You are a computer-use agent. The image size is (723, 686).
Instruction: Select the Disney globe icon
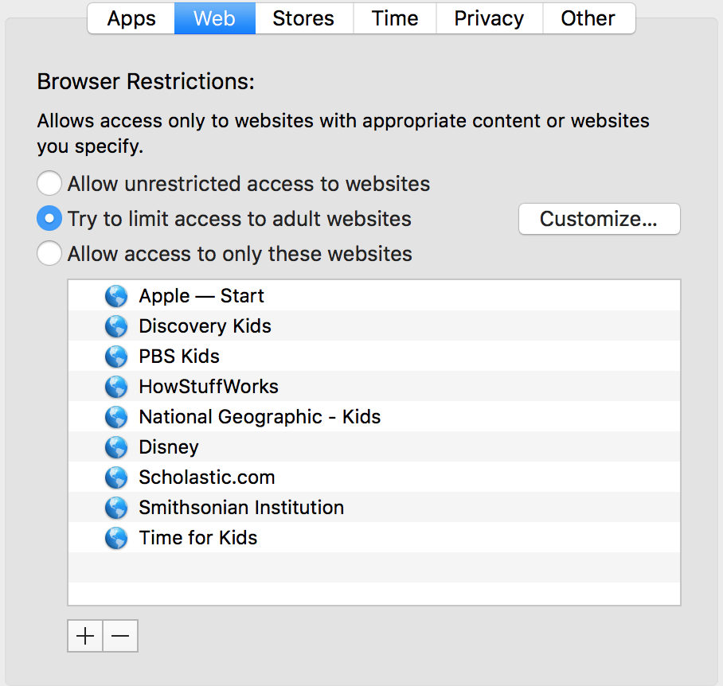pyautogui.click(x=116, y=446)
